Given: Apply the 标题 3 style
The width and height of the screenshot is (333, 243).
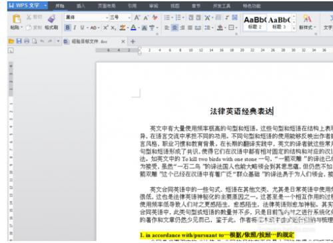Looking at the screenshot, I should [279, 23].
